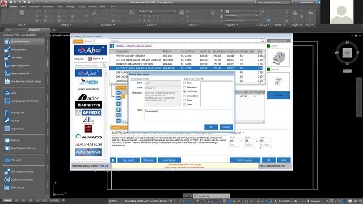Click the settings gear icon beside Bug report
This screenshot has height=204, width=363.
[113, 160]
